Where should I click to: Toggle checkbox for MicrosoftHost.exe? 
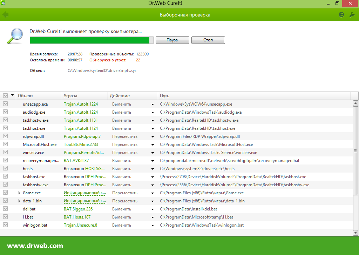[x=6, y=144]
